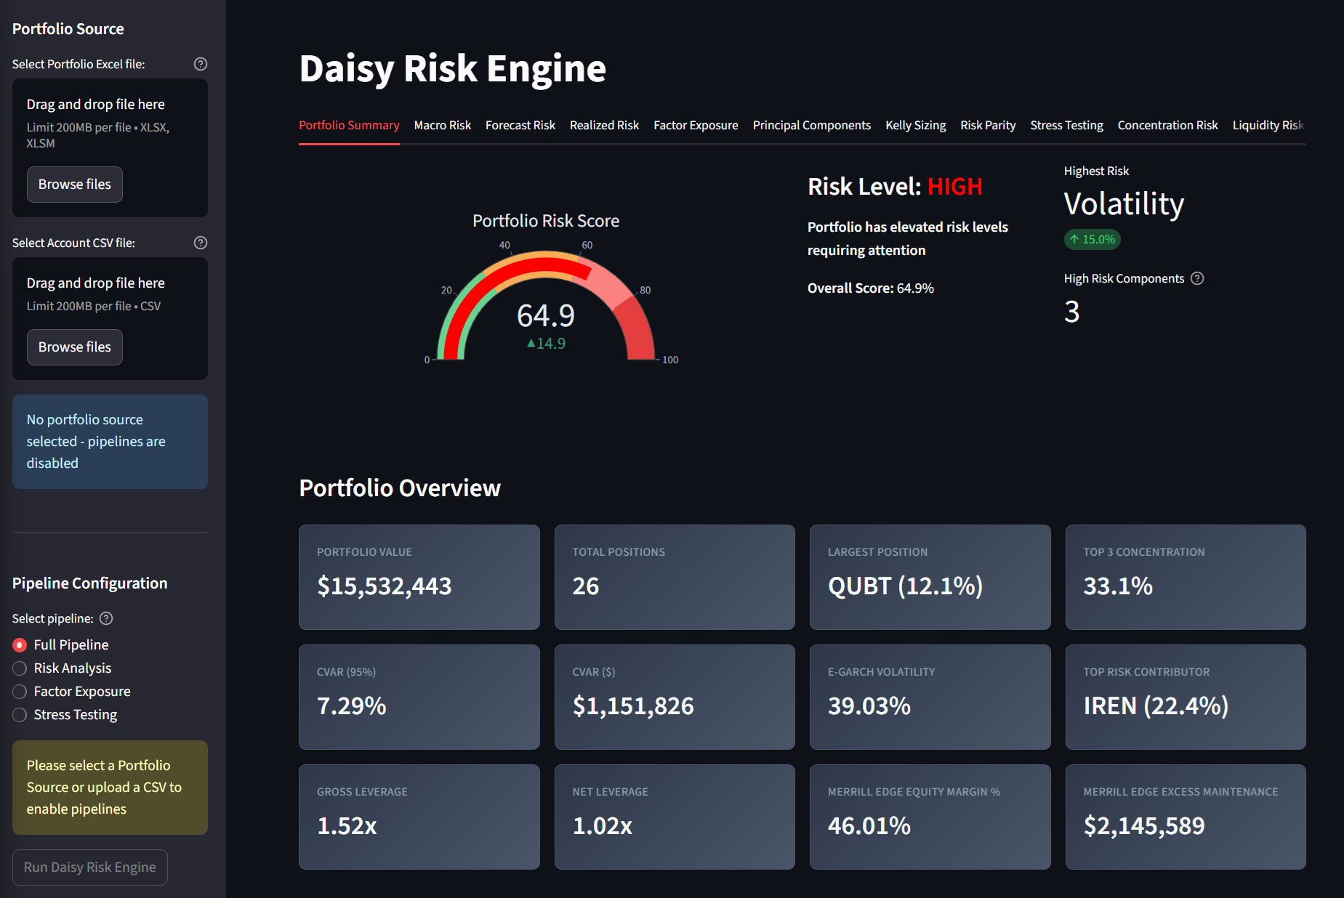The width and height of the screenshot is (1344, 898).
Task: Browse files for Portfolio Excel upload
Action: [75, 185]
